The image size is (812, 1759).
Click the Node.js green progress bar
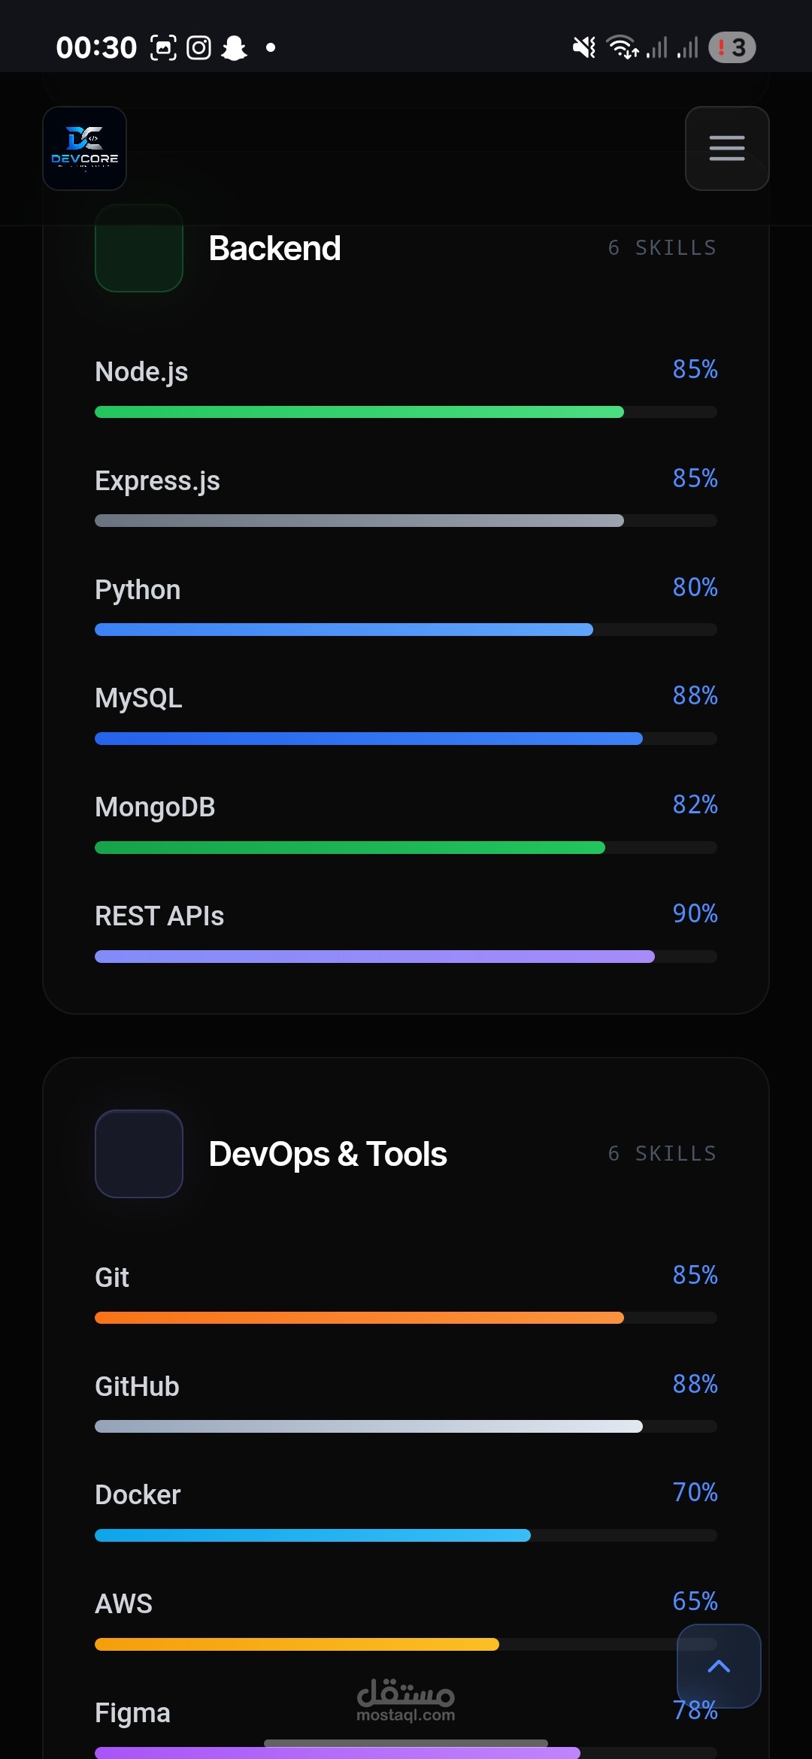point(406,412)
